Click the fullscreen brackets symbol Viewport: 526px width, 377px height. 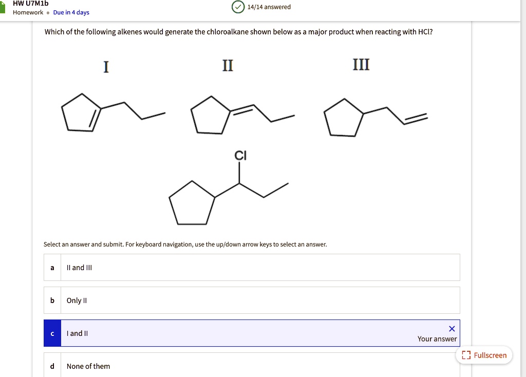[466, 354]
